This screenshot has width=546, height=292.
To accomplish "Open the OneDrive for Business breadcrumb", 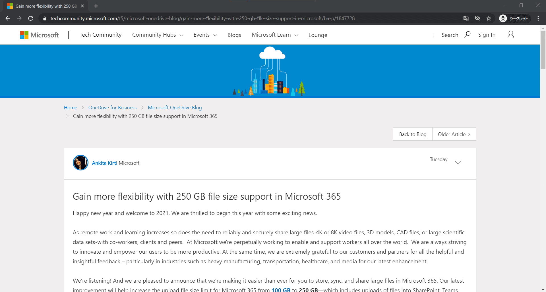I will tap(112, 108).
